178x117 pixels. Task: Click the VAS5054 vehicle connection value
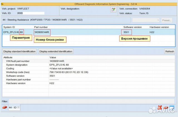[145, 9]
